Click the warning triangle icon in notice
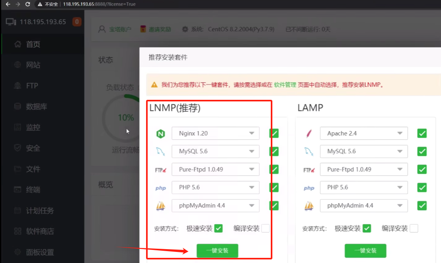Screen dimensions: 441x263 pyautogui.click(x=154, y=85)
